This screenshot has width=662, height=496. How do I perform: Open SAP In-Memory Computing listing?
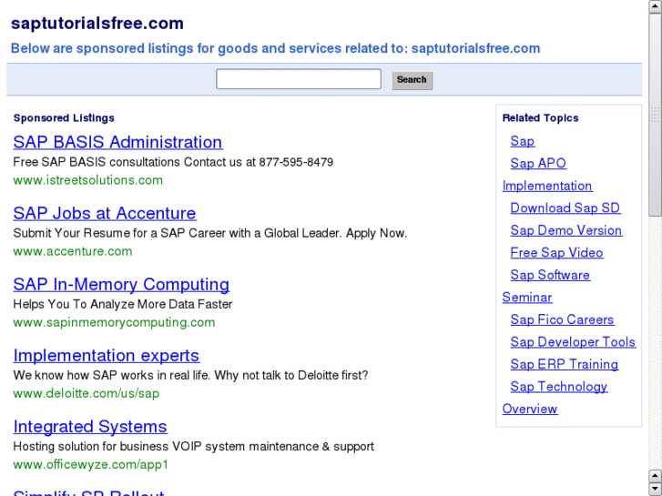[x=121, y=285]
